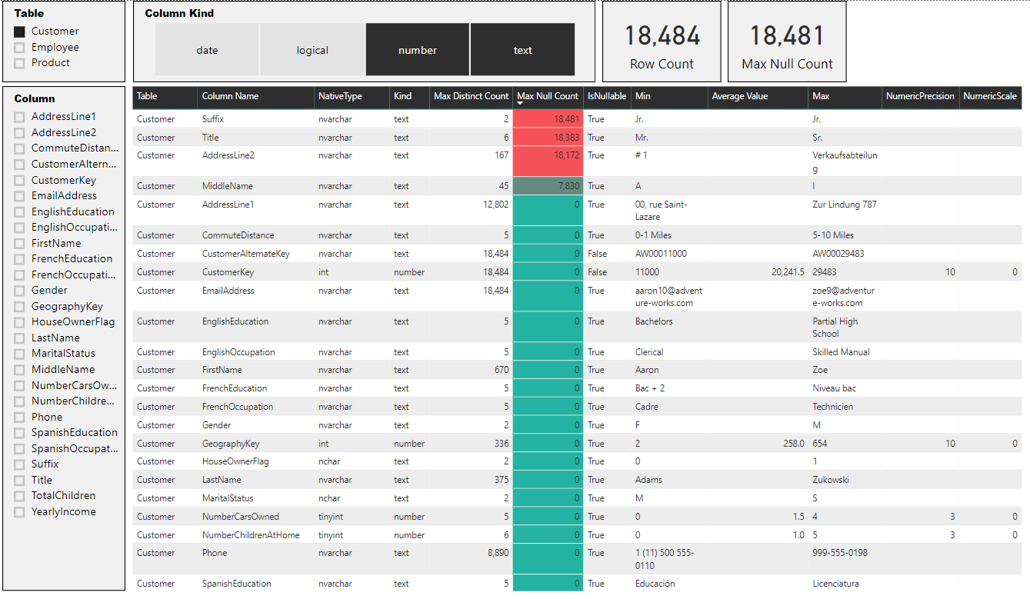Sort the table by the IsNullable column header
Screen dimensions: 1030x599
point(607,98)
